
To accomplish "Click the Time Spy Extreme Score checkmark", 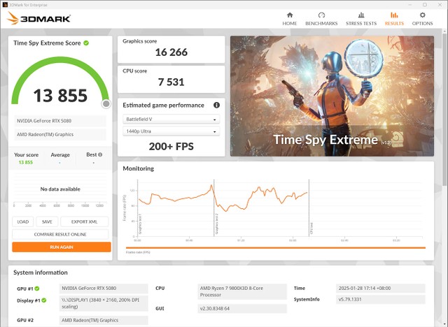I will [86, 43].
